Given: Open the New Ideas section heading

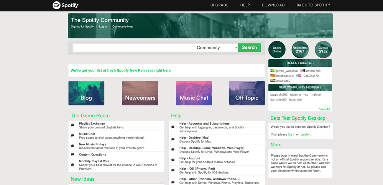Looking at the screenshot, I should pos(82,179).
